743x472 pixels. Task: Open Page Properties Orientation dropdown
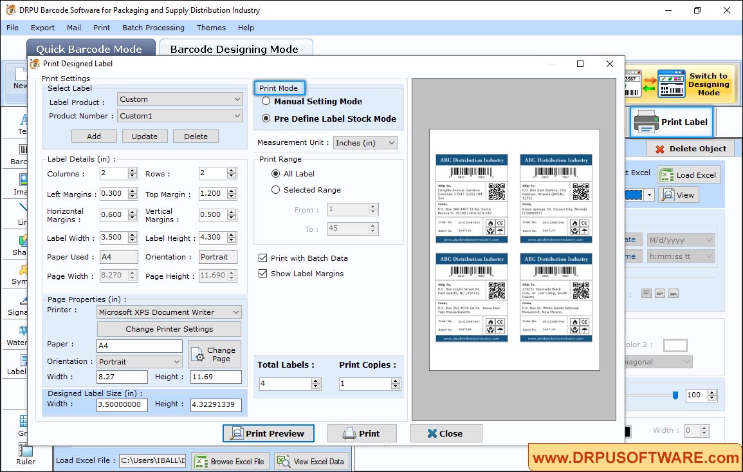(140, 361)
